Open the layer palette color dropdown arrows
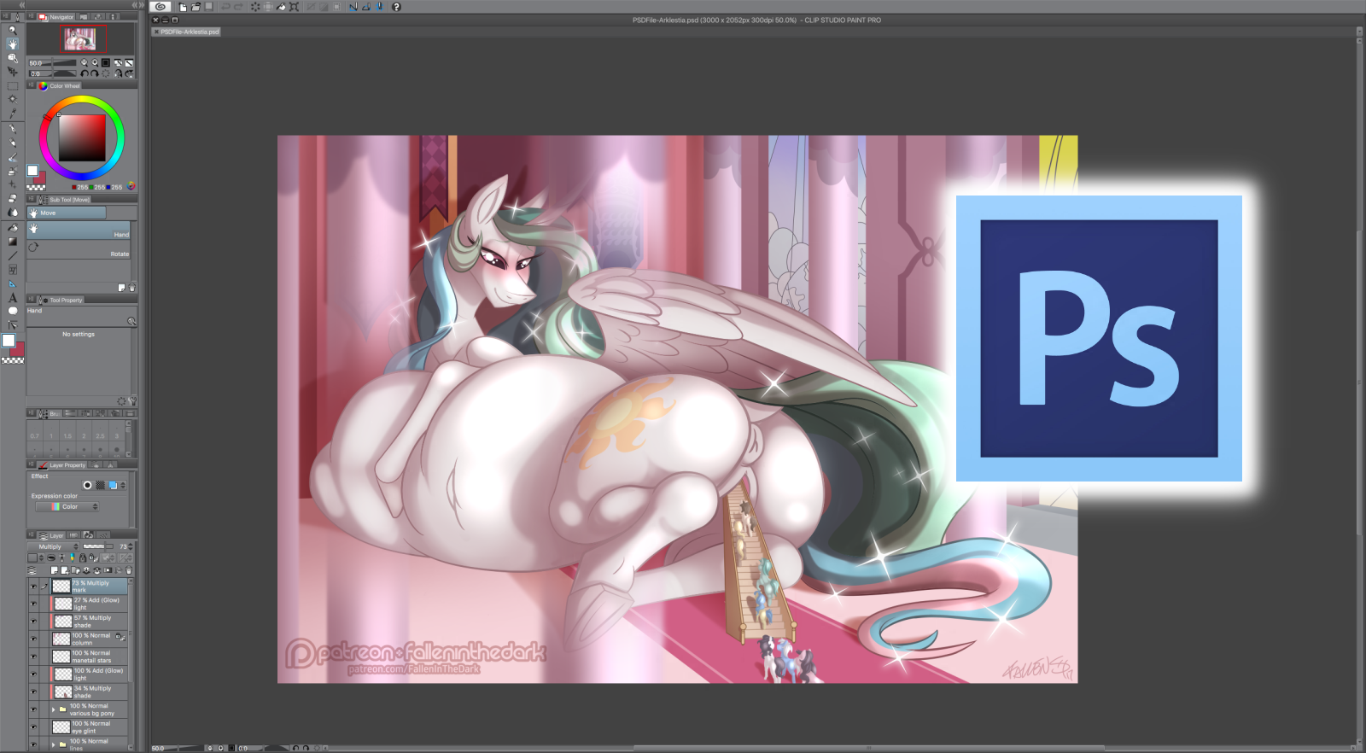Image resolution: width=1366 pixels, height=753 pixels. (x=41, y=558)
